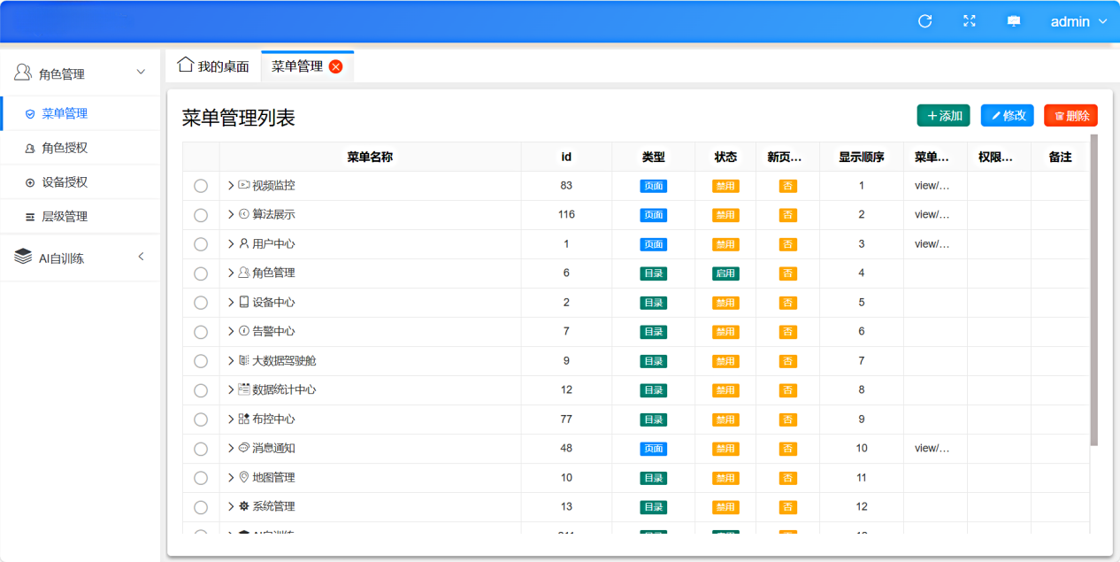Expand the 算法展示 tree row
This screenshot has height=562, width=1120.
pos(231,214)
